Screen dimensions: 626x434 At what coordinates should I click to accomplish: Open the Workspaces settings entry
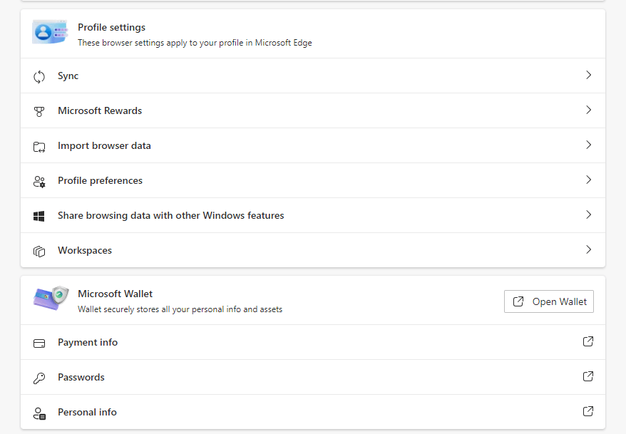313,251
